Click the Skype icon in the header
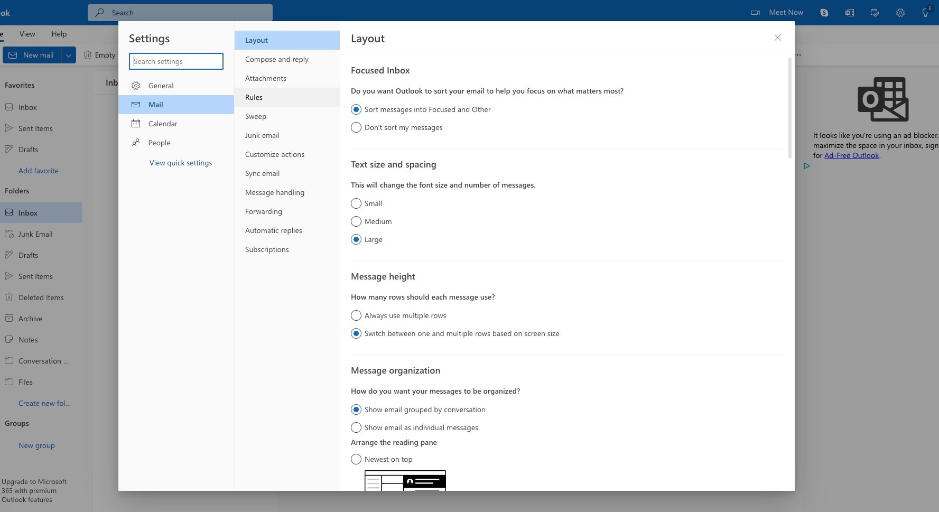Viewport: 939px width, 512px height. [x=824, y=13]
